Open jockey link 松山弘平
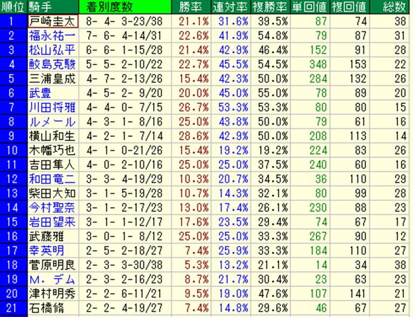The width and height of the screenshot is (413, 317). [52, 50]
